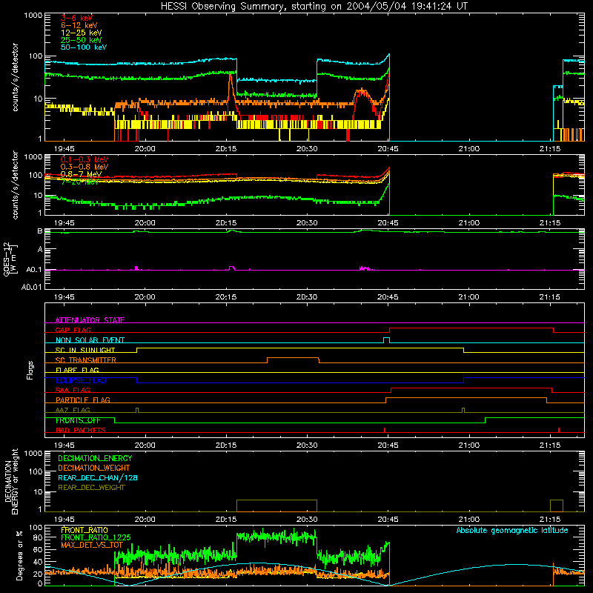Select the PARTICLE_FLAG label
593x593 pixels.
pos(83,400)
